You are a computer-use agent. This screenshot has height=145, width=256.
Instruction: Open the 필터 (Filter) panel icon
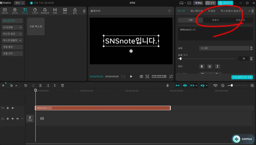pos(75,11)
